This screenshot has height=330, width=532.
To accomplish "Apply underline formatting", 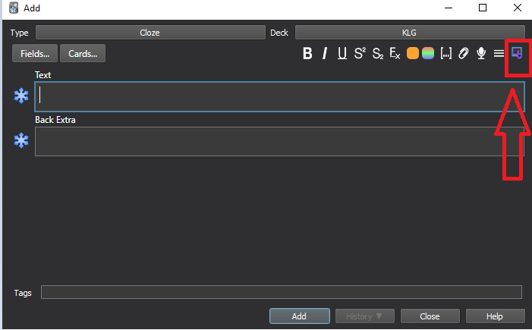I will pyautogui.click(x=342, y=53).
